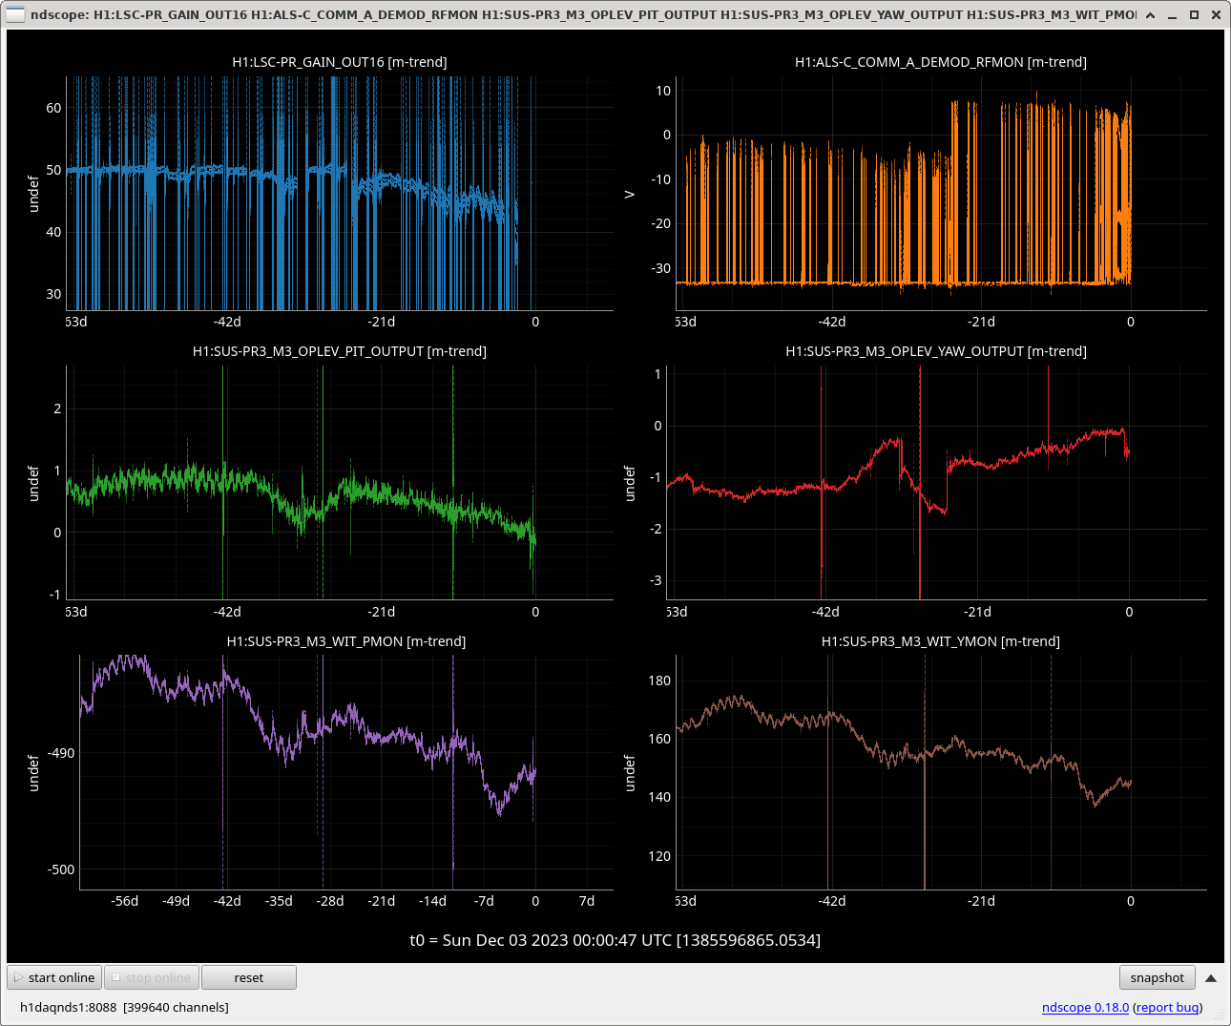Click the disabled stop online button
Screen dimensions: 1231x1026
click(152, 977)
